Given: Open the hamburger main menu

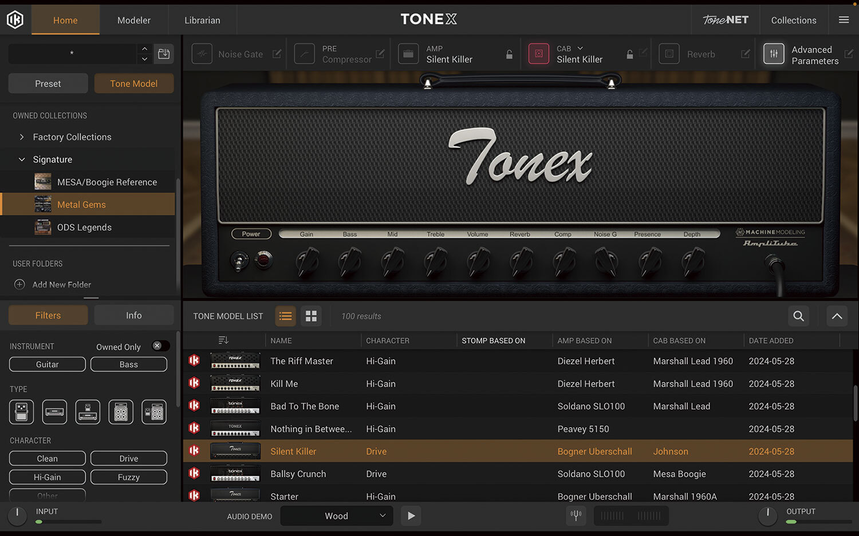Looking at the screenshot, I should pyautogui.click(x=844, y=20).
